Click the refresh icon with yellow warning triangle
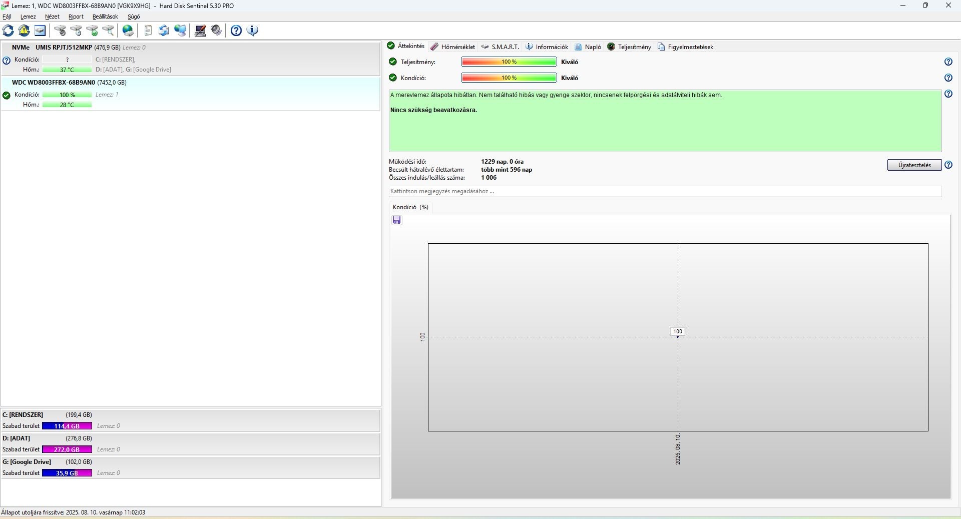Viewport: 961px width, 519px height. coord(24,31)
